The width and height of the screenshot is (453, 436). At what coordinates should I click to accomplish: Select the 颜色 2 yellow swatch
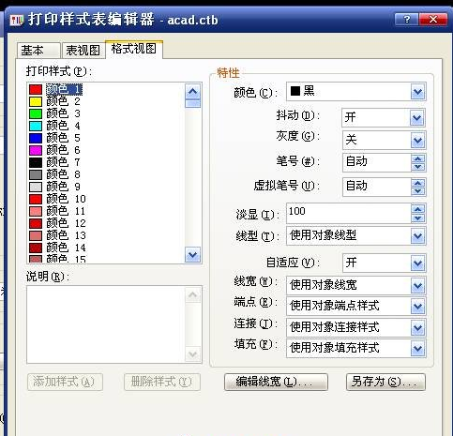tap(36, 101)
